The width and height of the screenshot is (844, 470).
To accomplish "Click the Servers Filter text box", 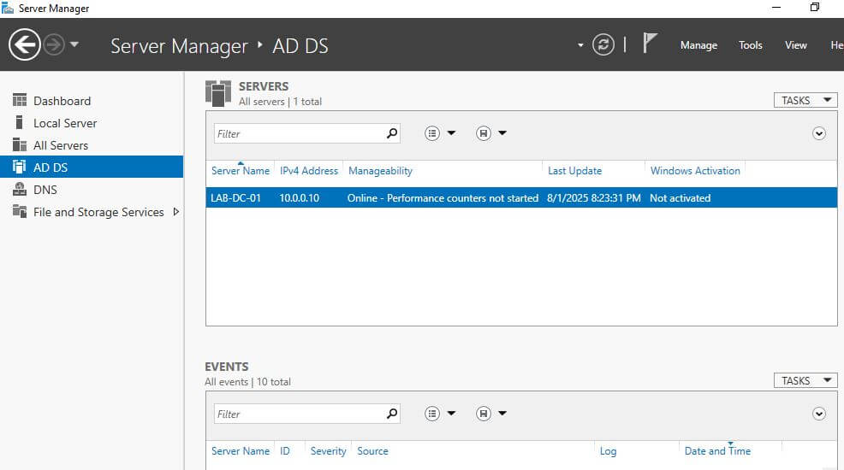I will tap(299, 134).
